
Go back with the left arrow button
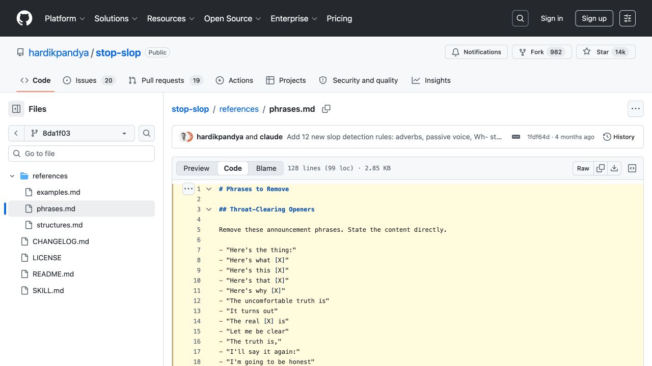[16, 133]
